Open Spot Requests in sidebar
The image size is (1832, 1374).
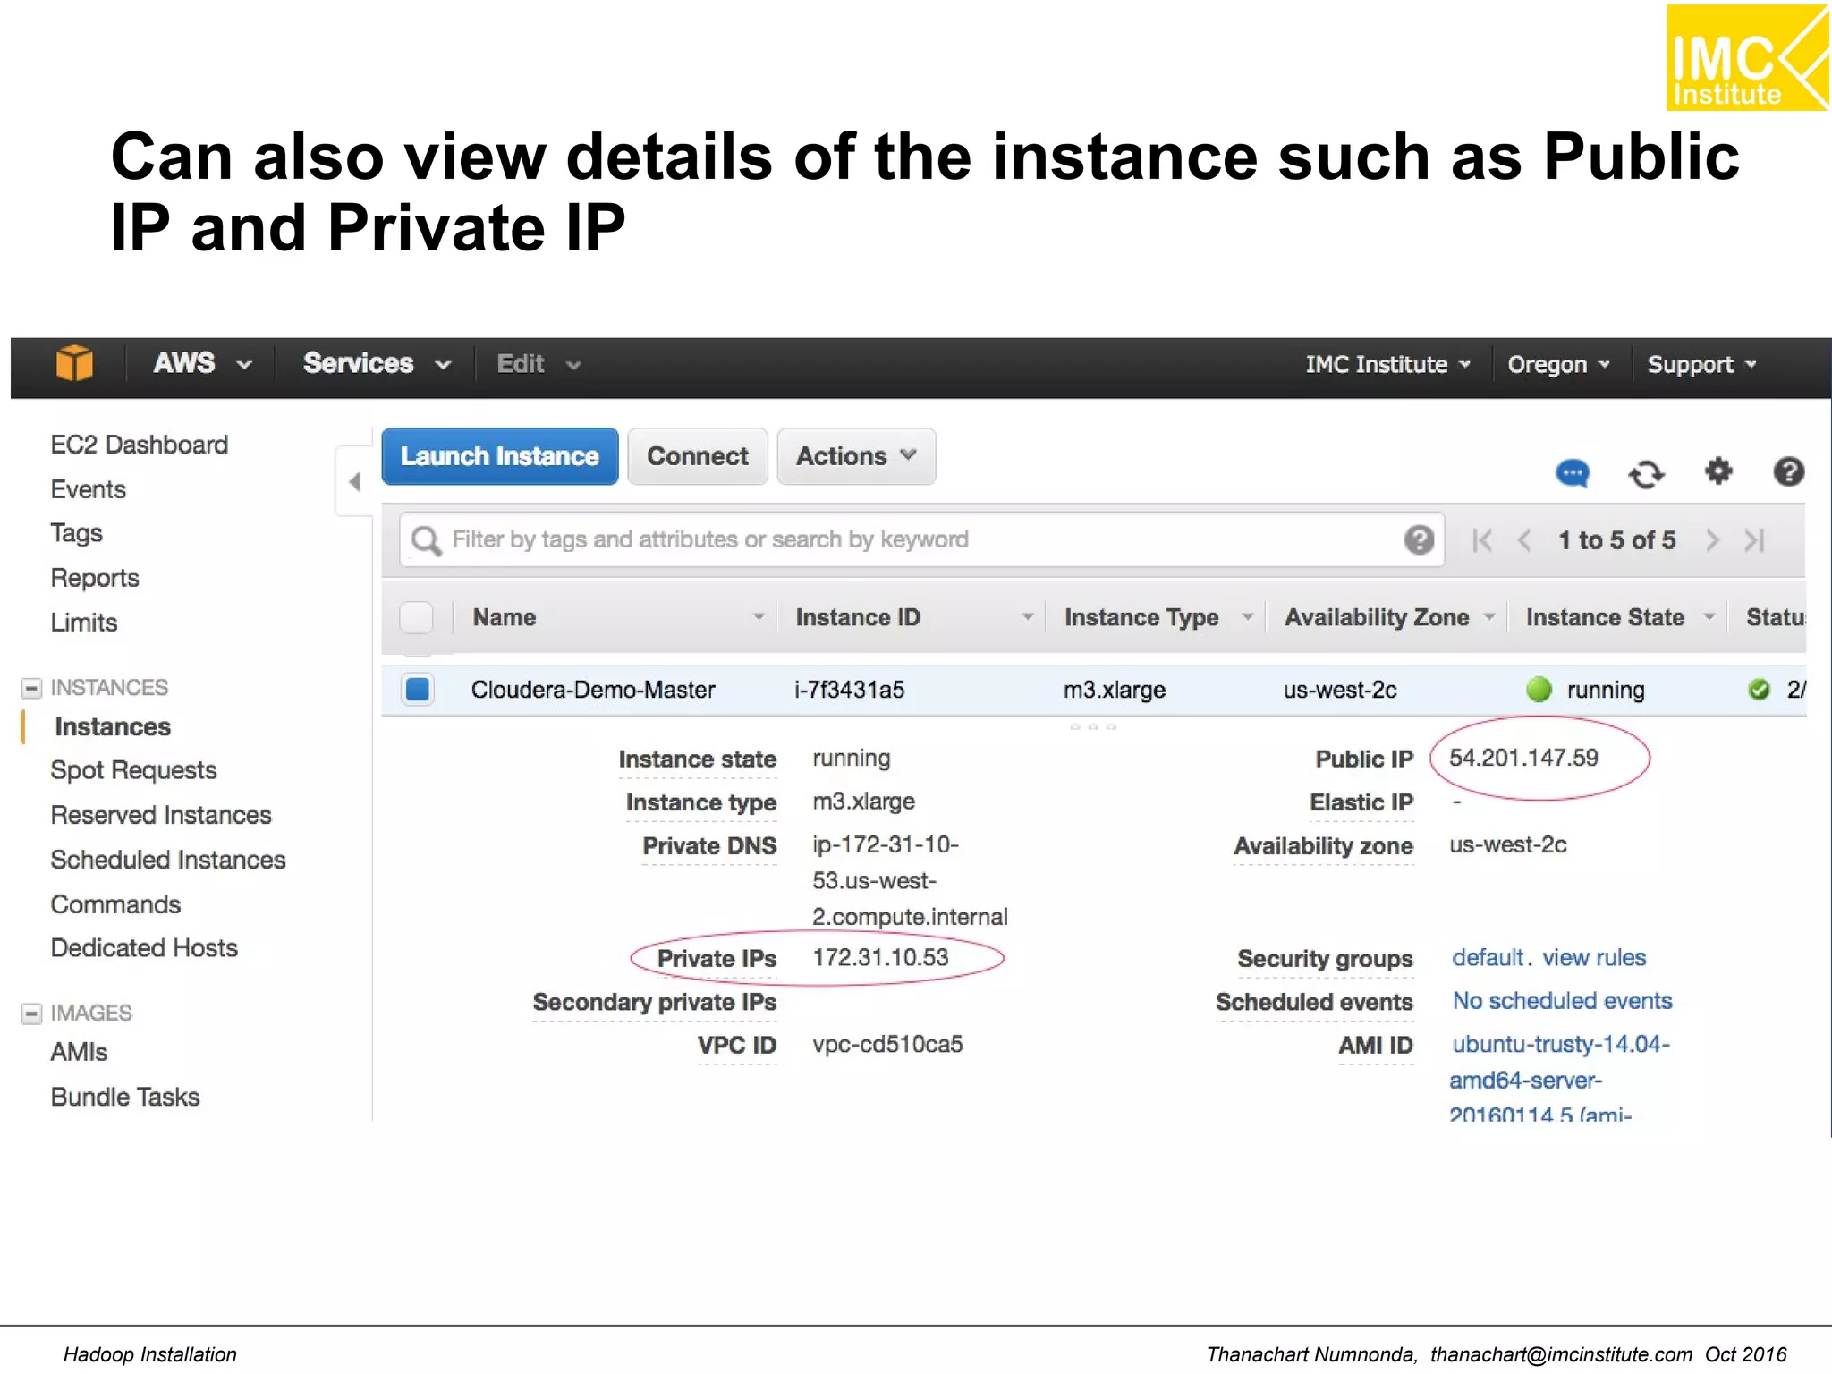tap(134, 770)
